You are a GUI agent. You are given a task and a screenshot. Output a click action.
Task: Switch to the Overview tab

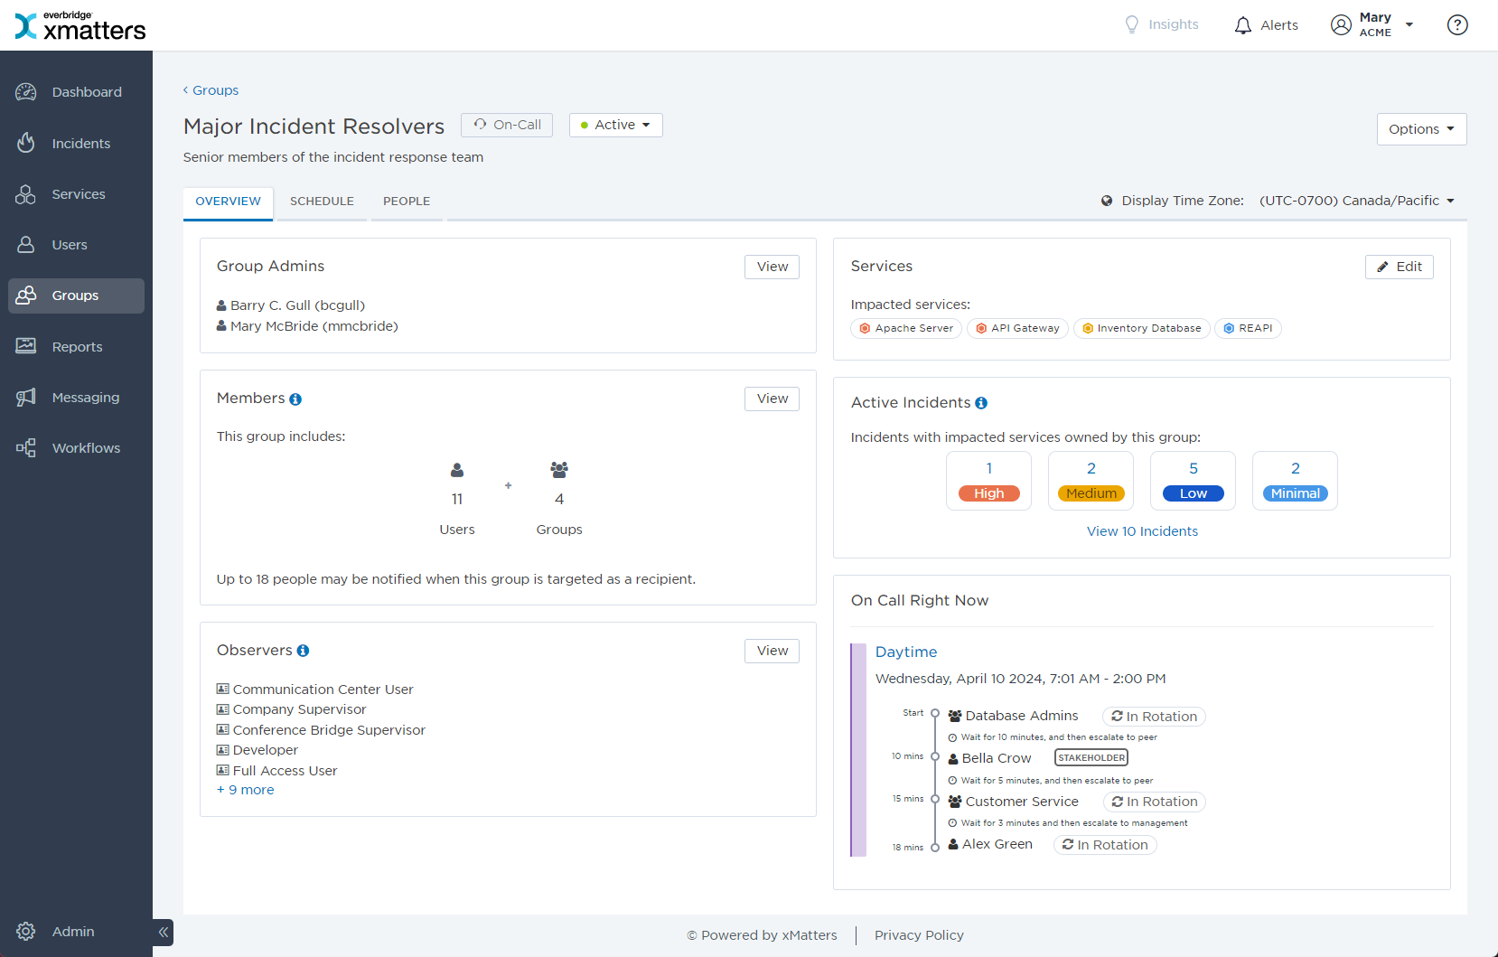pos(228,202)
